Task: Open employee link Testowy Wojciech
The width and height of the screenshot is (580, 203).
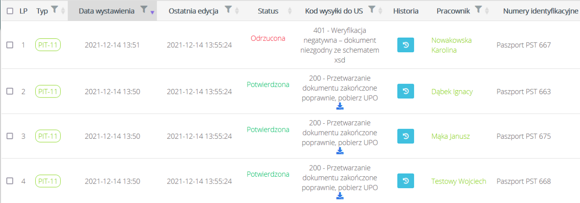Action: (x=458, y=181)
